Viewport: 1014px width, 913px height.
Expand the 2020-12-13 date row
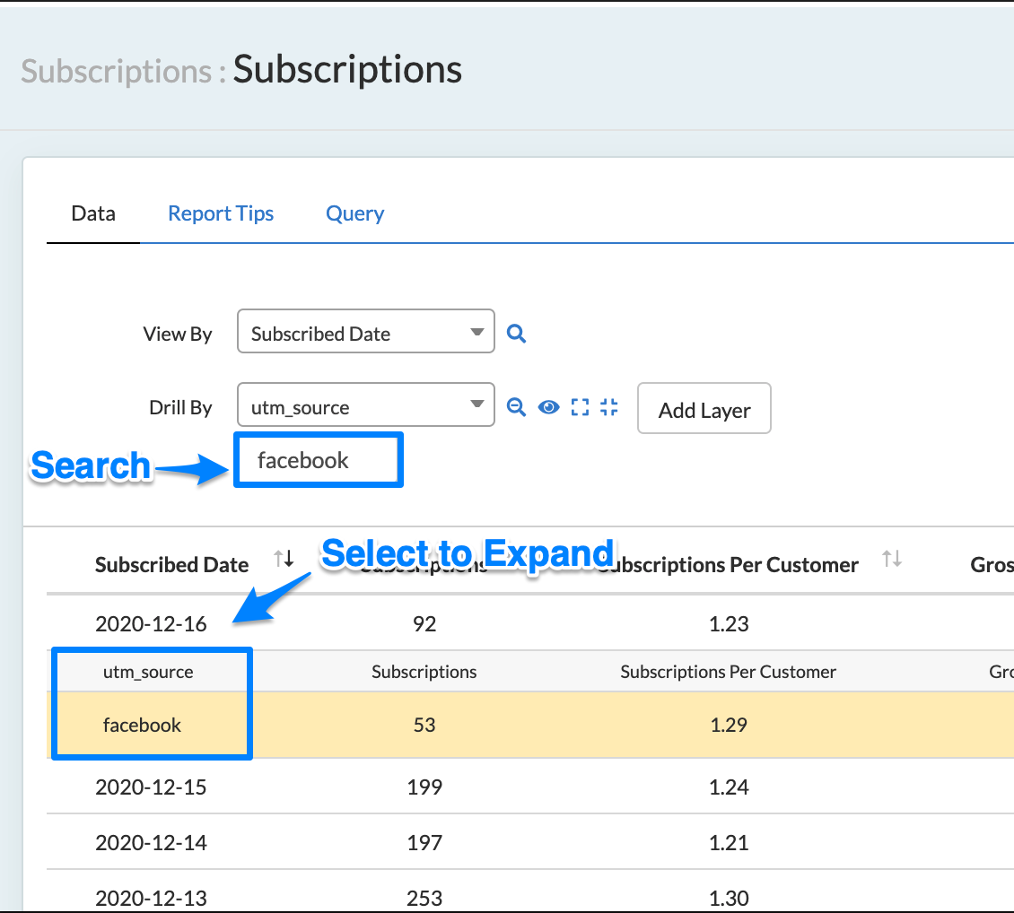pos(151,898)
